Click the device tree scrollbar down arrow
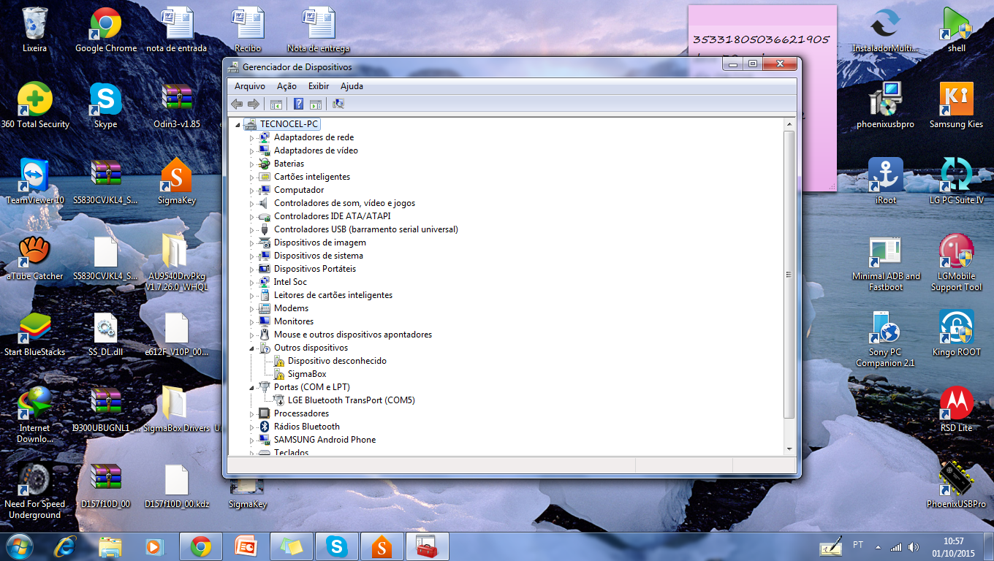The height and width of the screenshot is (561, 994). [789, 448]
